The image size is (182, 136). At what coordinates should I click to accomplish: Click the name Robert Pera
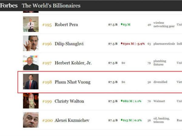pyautogui.click(x=66, y=25)
